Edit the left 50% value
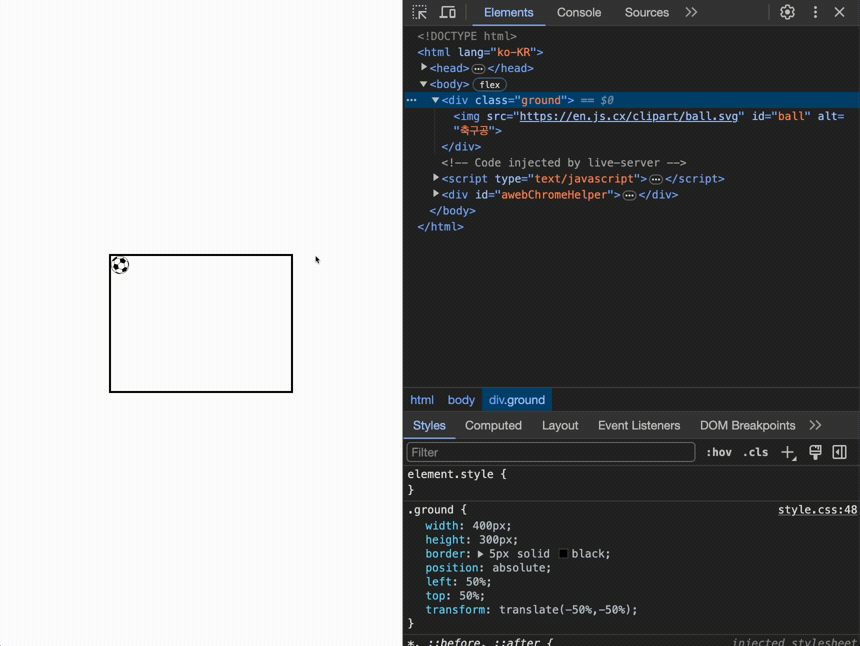This screenshot has width=860, height=646. coord(476,582)
